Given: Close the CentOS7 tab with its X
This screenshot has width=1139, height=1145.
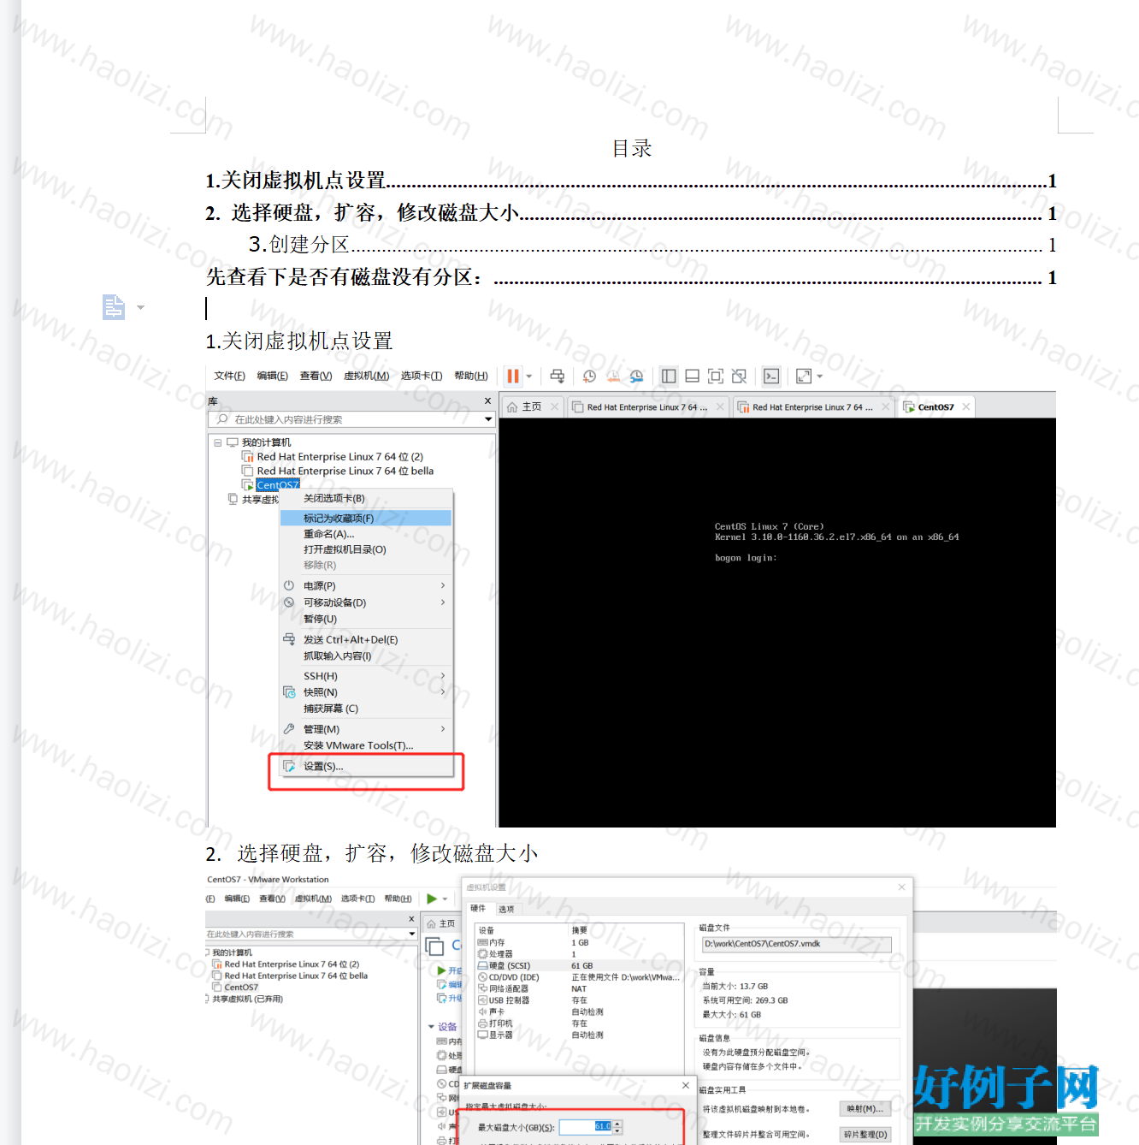Looking at the screenshot, I should pyautogui.click(x=966, y=406).
